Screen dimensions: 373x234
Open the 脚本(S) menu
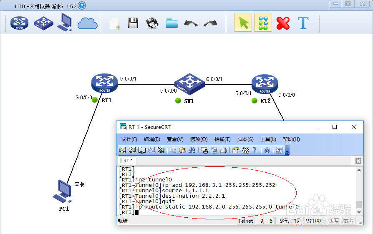(x=245, y=139)
